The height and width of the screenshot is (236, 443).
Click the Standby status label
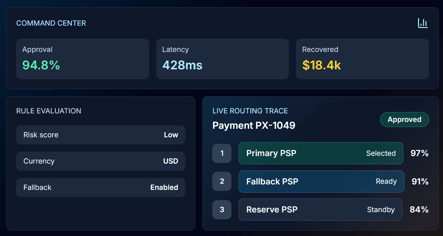[381, 209]
